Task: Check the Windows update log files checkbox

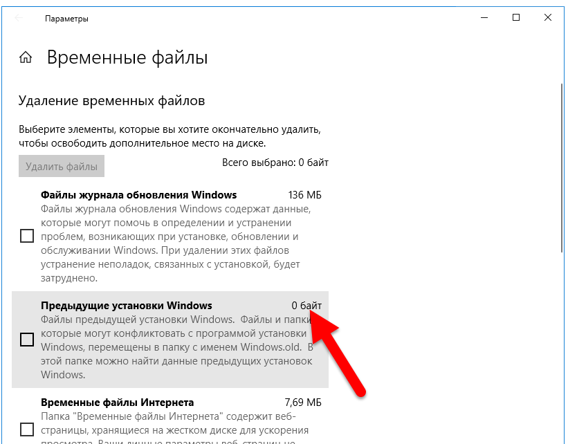Action: (27, 236)
